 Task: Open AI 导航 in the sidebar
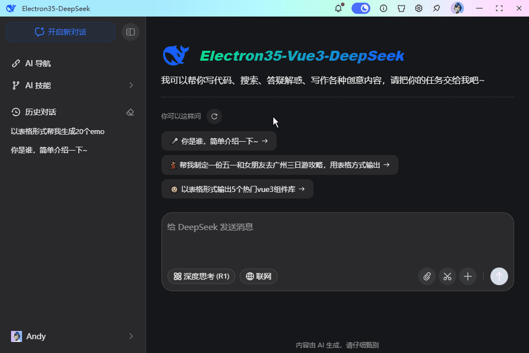click(73, 63)
